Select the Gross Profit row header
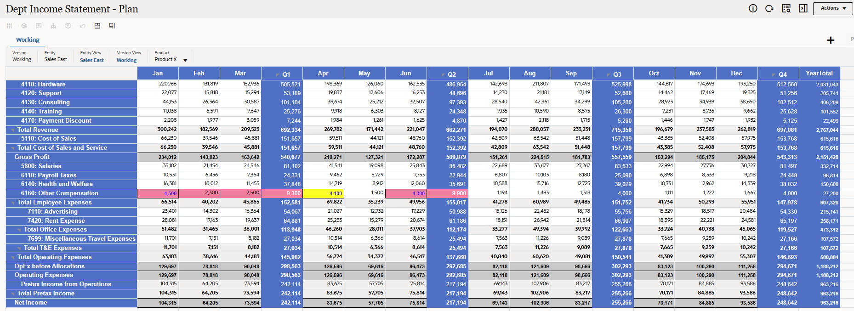854x311 pixels. [x=71, y=157]
